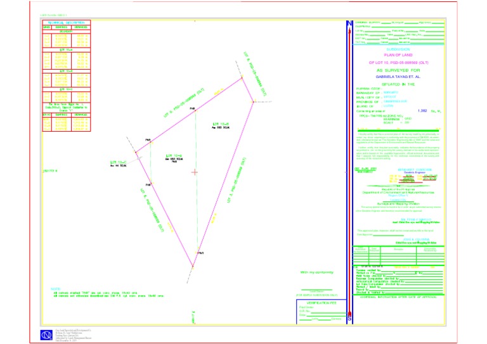
Task: Click the north arrow N letter
Action: tap(349, 23)
